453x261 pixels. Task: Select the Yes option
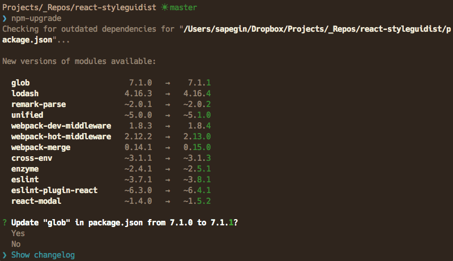coord(18,233)
